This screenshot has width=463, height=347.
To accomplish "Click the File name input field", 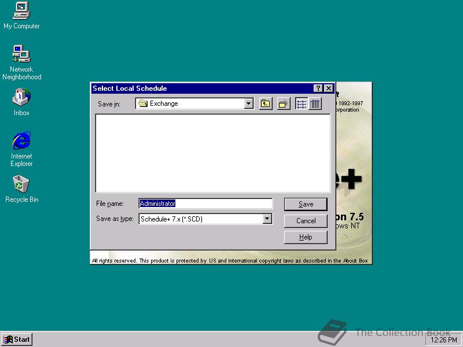I will (205, 204).
